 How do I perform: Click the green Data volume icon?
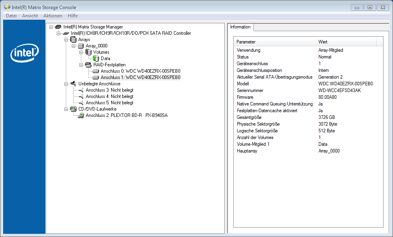point(96,58)
